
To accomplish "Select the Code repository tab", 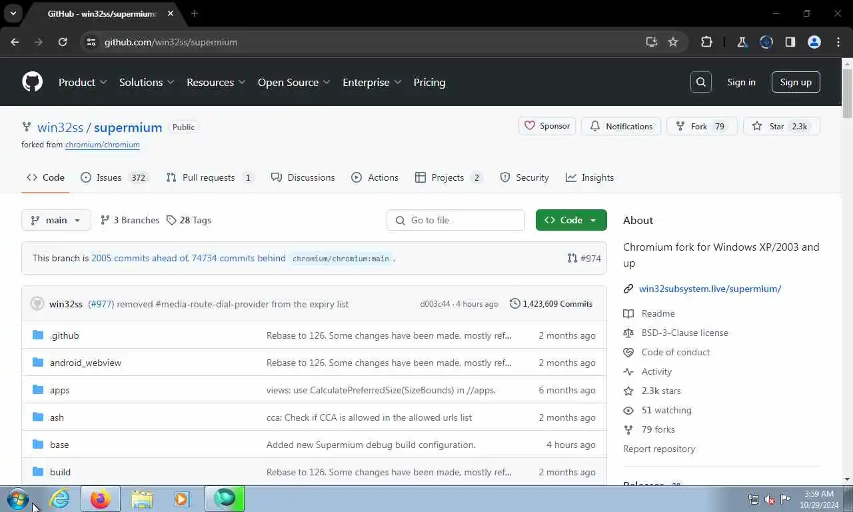I will point(45,177).
